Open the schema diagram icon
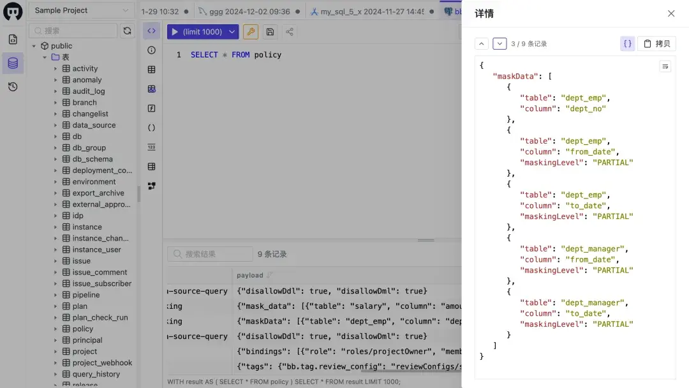This screenshot has width=689, height=388. tap(151, 186)
